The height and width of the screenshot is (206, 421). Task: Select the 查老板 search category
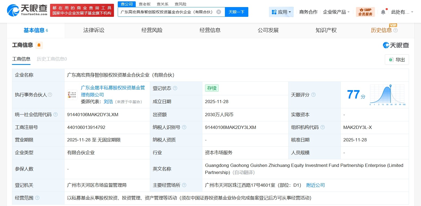(145, 4)
